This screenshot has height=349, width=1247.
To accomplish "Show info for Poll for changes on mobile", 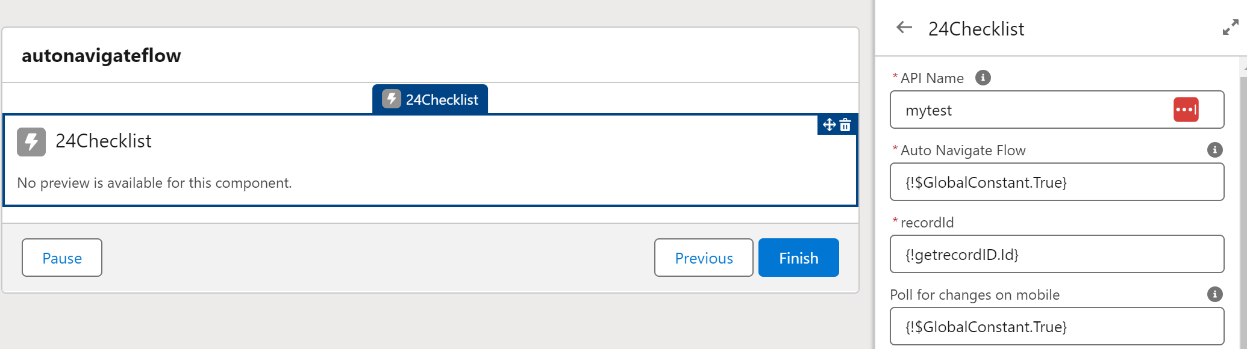I will [1214, 294].
